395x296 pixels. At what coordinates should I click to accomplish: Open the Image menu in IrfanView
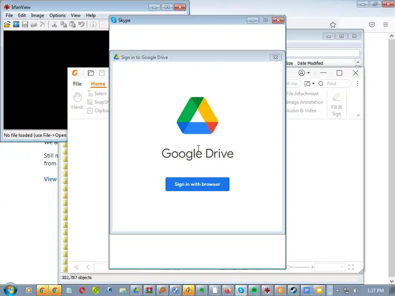37,15
